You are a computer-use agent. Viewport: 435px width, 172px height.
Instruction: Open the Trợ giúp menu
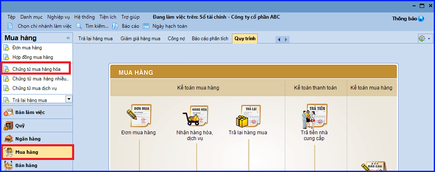130,17
